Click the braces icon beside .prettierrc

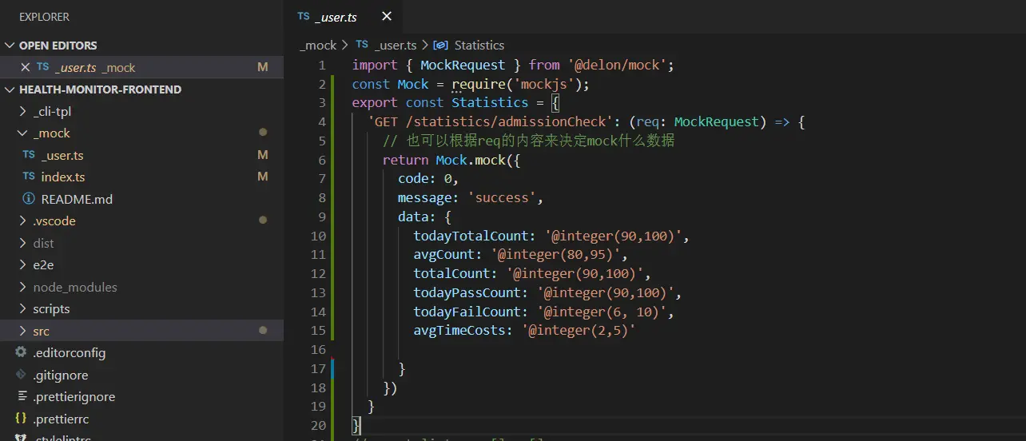tap(22, 419)
